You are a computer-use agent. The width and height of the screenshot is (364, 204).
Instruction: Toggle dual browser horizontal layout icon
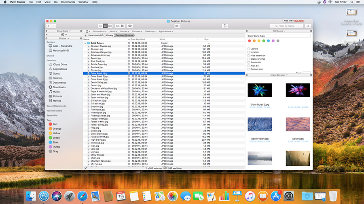117,26
